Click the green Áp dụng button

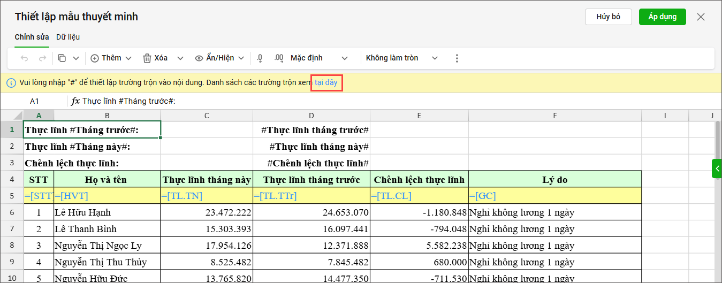[662, 17]
